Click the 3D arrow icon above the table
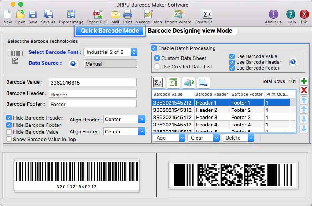The width and height of the screenshot is (312, 206). point(188,83)
